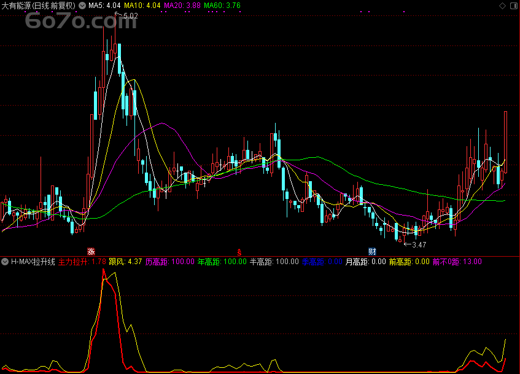
Task: Click the red 涨 marker below the chart
Action: click(x=91, y=251)
